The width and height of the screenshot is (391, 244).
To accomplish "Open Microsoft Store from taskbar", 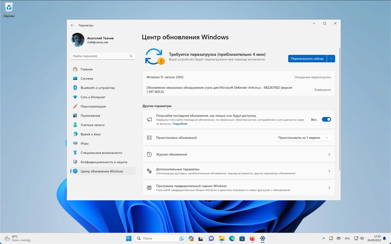I will [x=242, y=238].
